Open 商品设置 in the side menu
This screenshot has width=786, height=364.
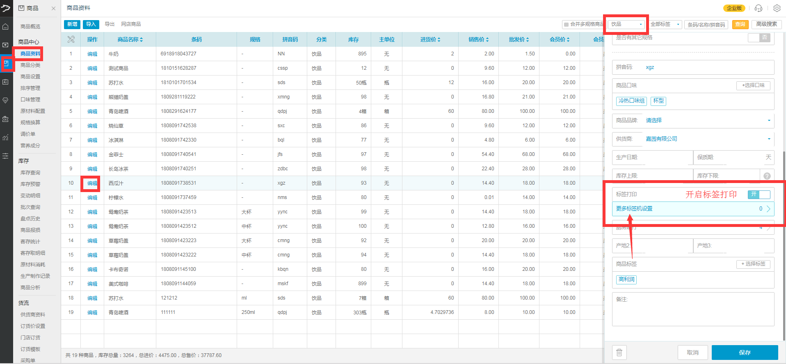(x=30, y=77)
